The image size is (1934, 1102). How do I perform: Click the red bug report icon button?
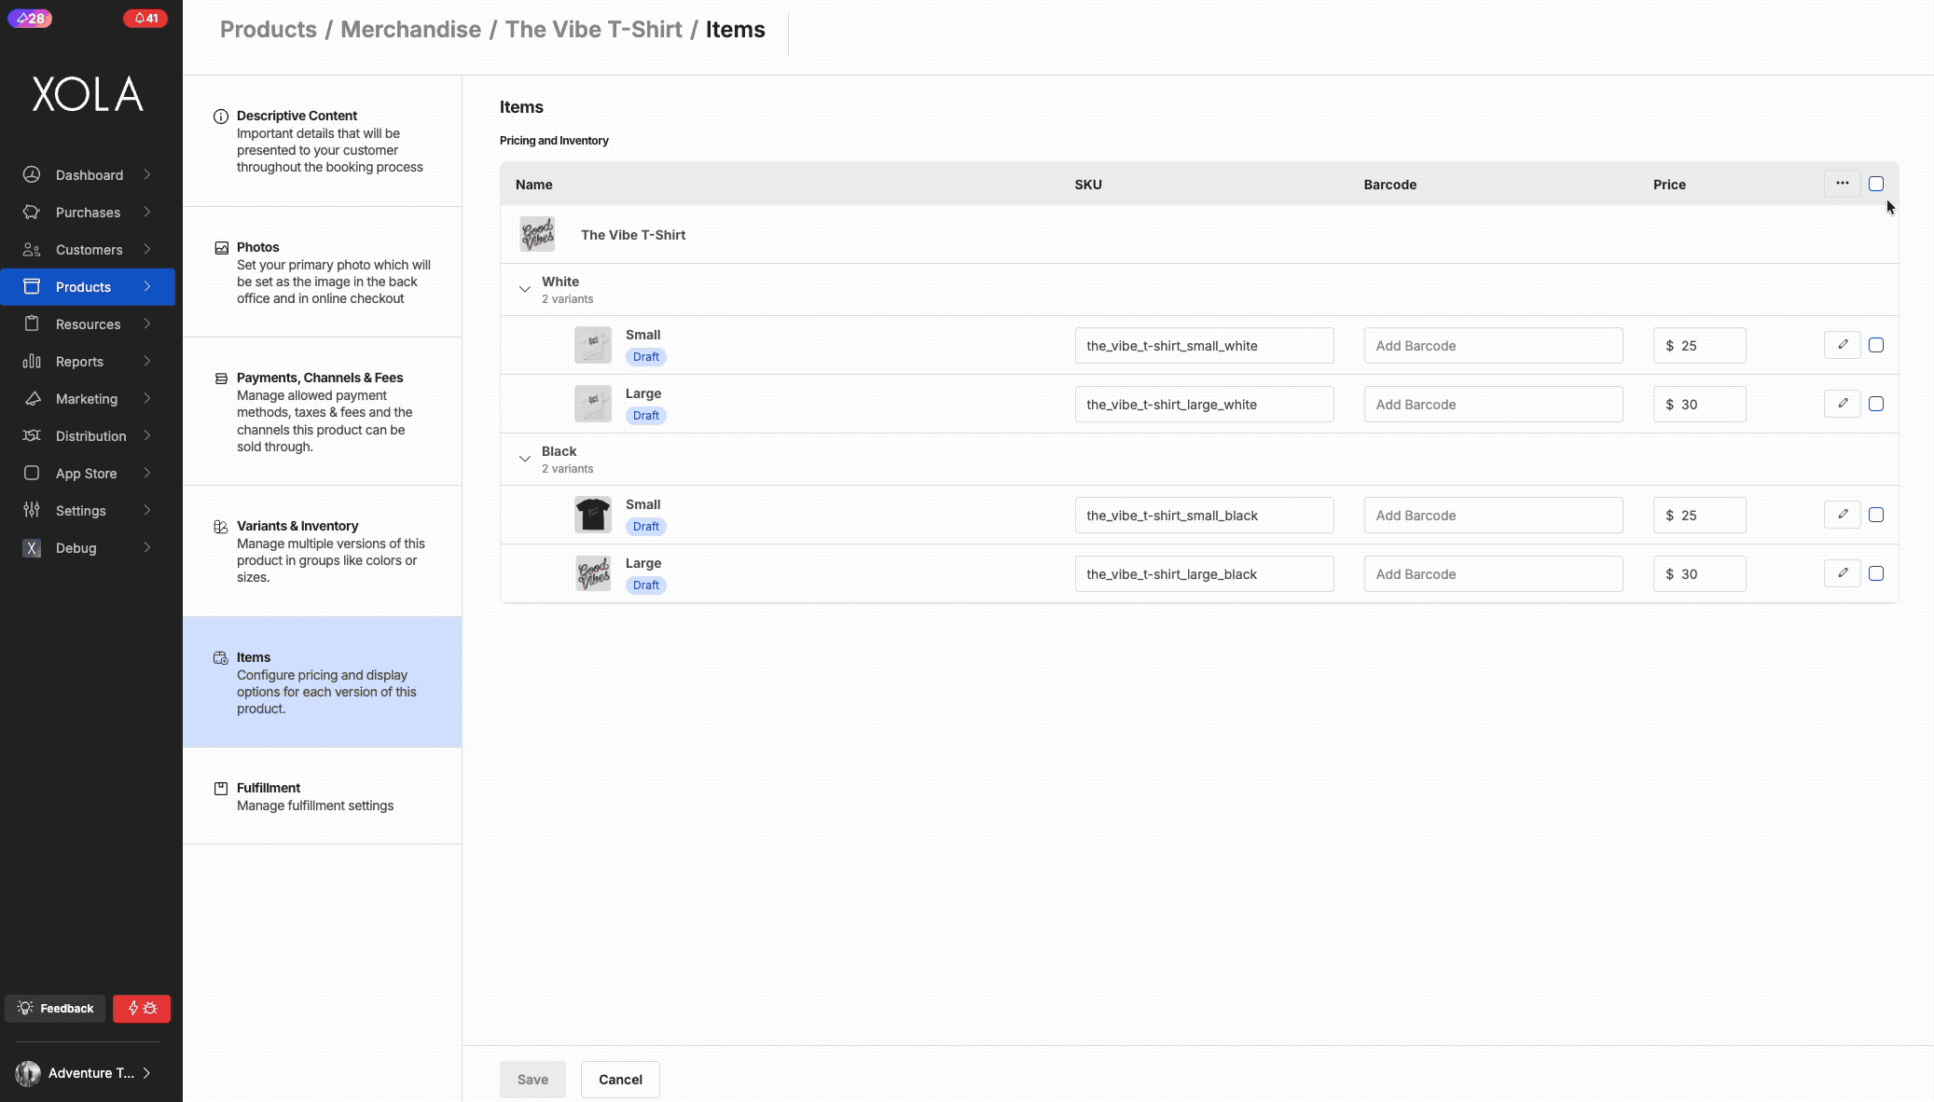click(x=142, y=1008)
